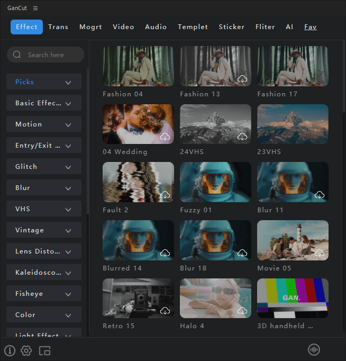
Task: Click the Blur 18 label text
Action: click(193, 268)
